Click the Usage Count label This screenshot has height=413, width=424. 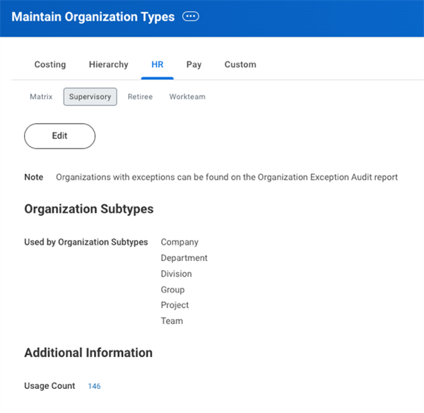tap(49, 385)
